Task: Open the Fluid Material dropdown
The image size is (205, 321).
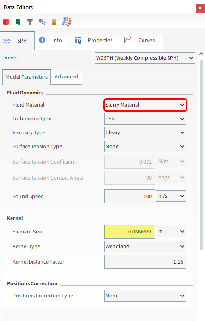Action: [145, 105]
